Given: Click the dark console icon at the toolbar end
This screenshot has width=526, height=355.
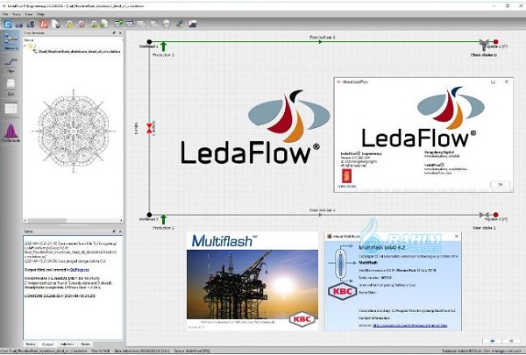Looking at the screenshot, I should point(193,24).
